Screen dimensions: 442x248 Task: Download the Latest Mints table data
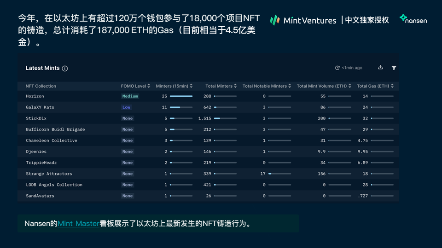tap(380, 68)
